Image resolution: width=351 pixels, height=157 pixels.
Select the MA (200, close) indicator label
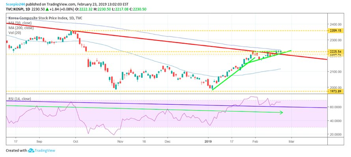coord(21,28)
